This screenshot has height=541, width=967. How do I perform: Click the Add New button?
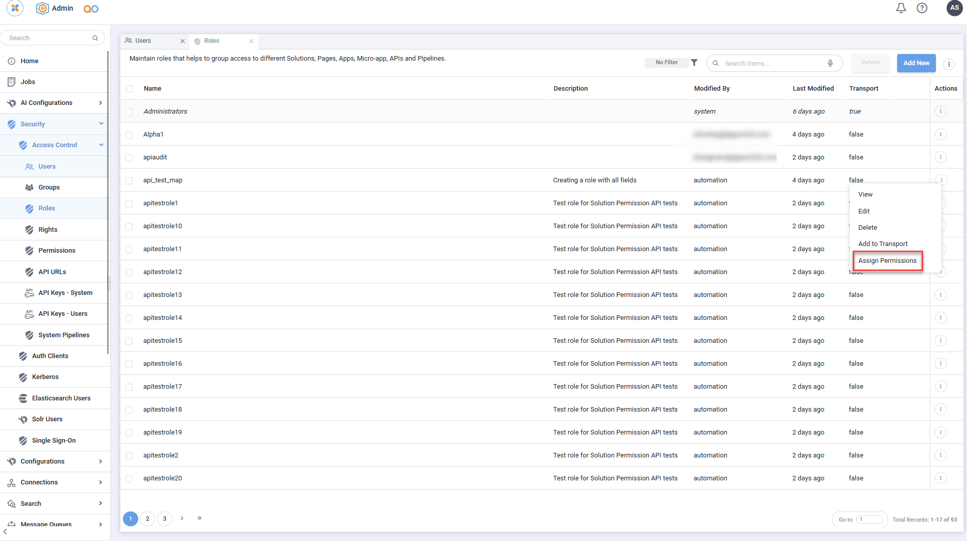pos(916,63)
